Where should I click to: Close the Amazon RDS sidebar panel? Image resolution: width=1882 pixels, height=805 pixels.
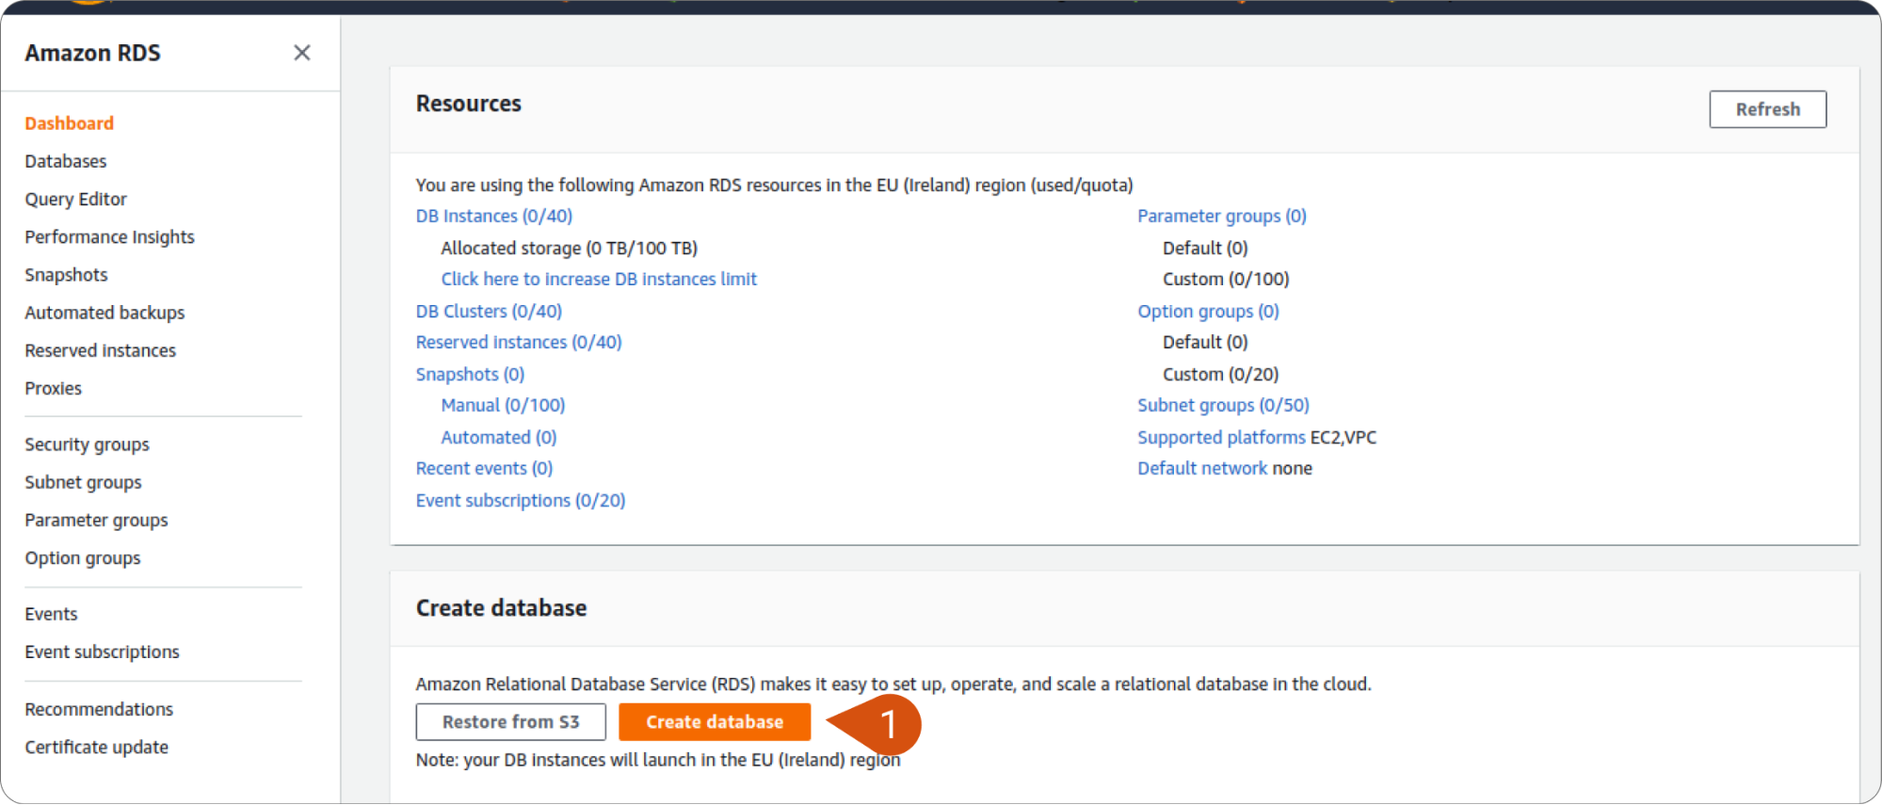click(301, 53)
